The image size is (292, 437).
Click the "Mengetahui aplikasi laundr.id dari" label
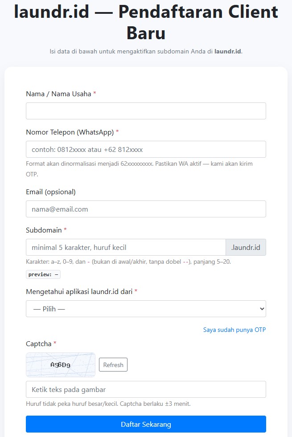pyautogui.click(x=79, y=292)
